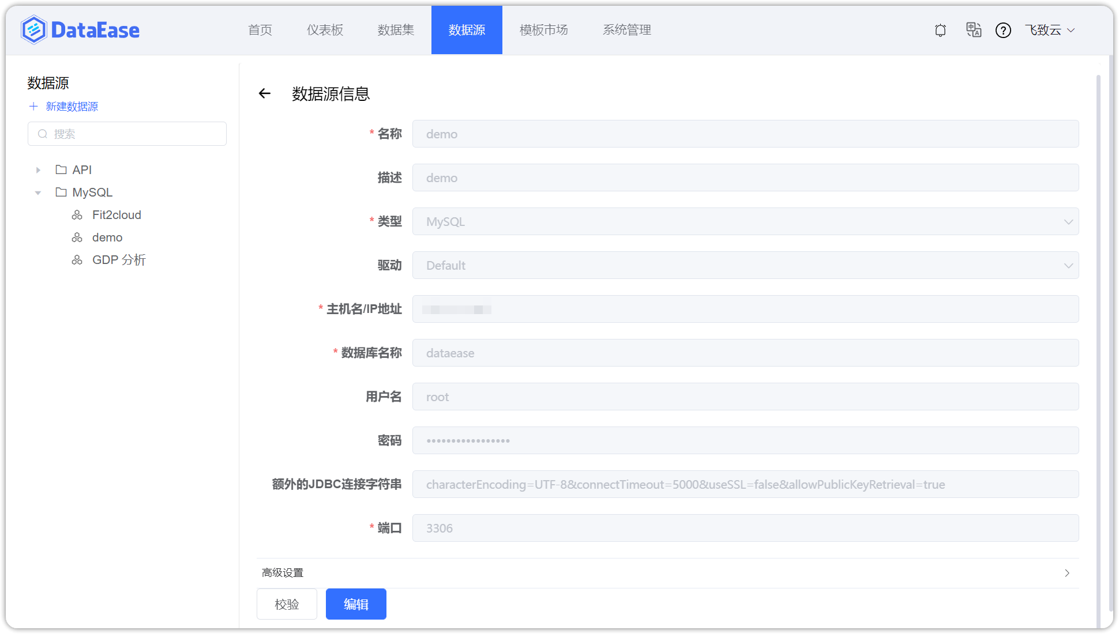
Task: Click the datasource icon beside Fit2cloud
Action: pyautogui.click(x=77, y=214)
